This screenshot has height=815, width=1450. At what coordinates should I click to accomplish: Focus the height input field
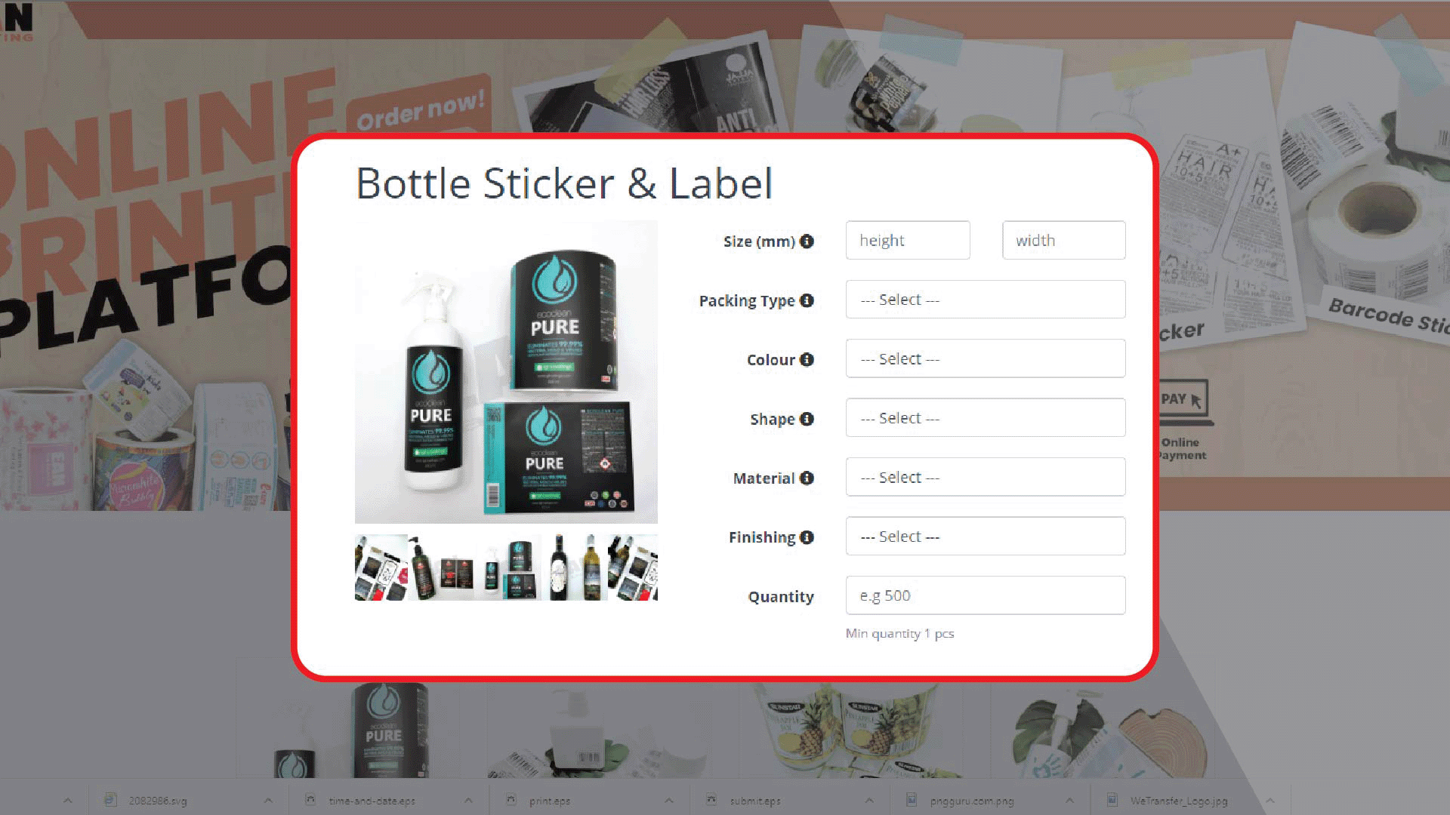point(908,240)
